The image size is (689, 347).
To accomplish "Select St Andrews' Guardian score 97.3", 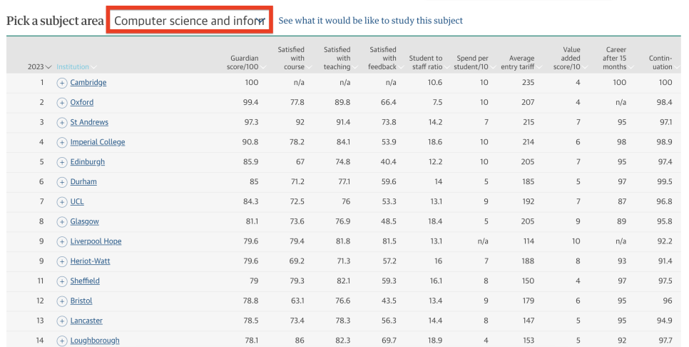I will [x=251, y=122].
